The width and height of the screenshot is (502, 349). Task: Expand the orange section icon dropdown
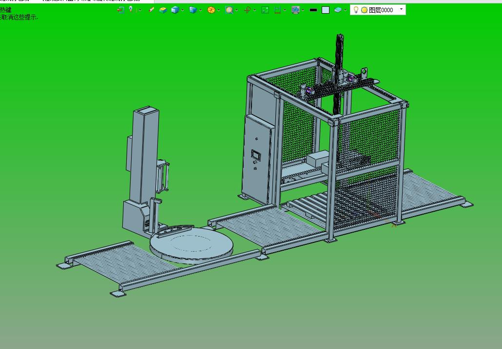218,10
